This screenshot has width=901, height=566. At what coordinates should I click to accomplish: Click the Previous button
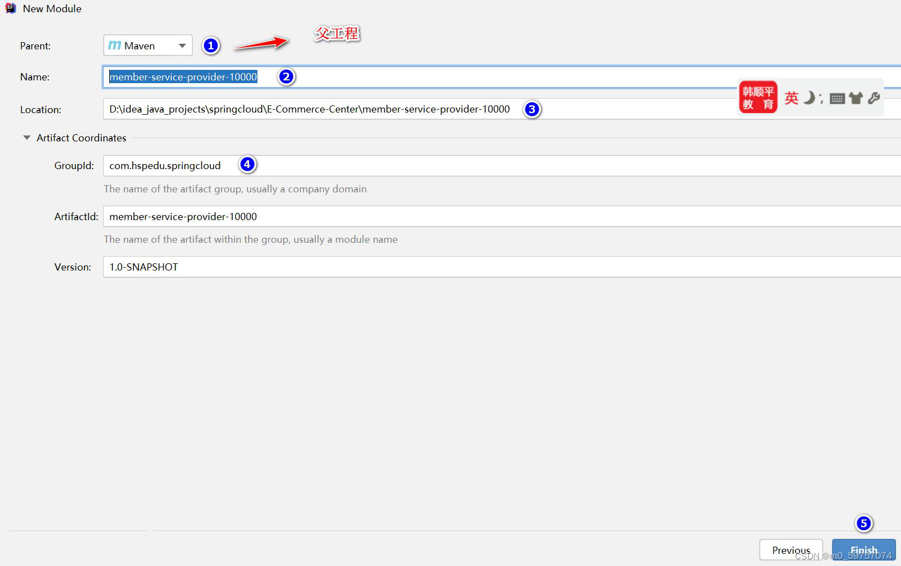click(791, 550)
